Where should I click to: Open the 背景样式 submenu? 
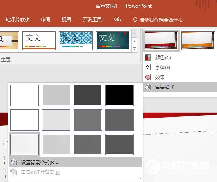coord(180,87)
